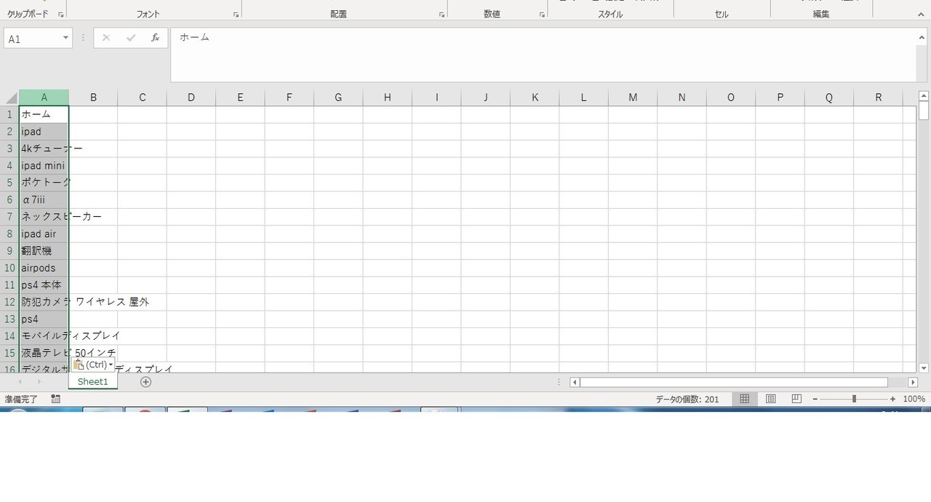The width and height of the screenshot is (931, 502).
Task: Open the font group dialog launcher
Action: (236, 15)
